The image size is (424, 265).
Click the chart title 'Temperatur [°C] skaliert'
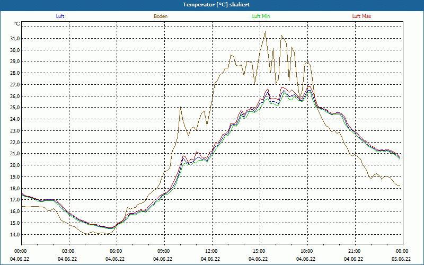click(216, 5)
